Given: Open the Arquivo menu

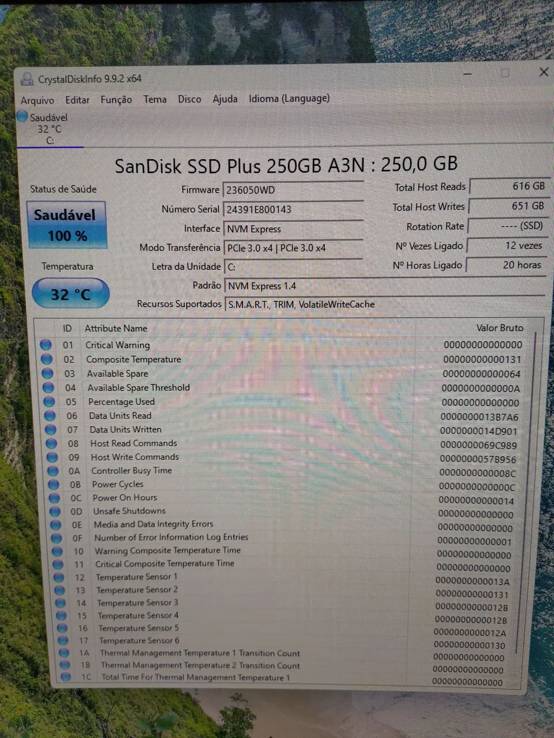Looking at the screenshot, I should [38, 100].
